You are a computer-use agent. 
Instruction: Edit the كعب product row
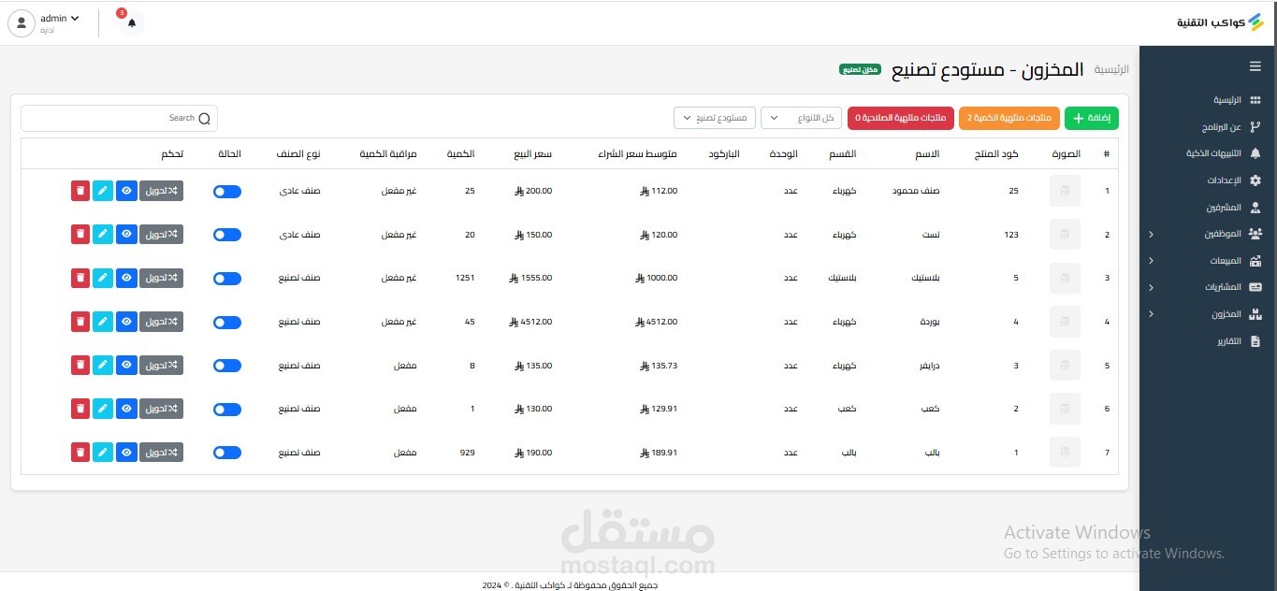point(103,409)
